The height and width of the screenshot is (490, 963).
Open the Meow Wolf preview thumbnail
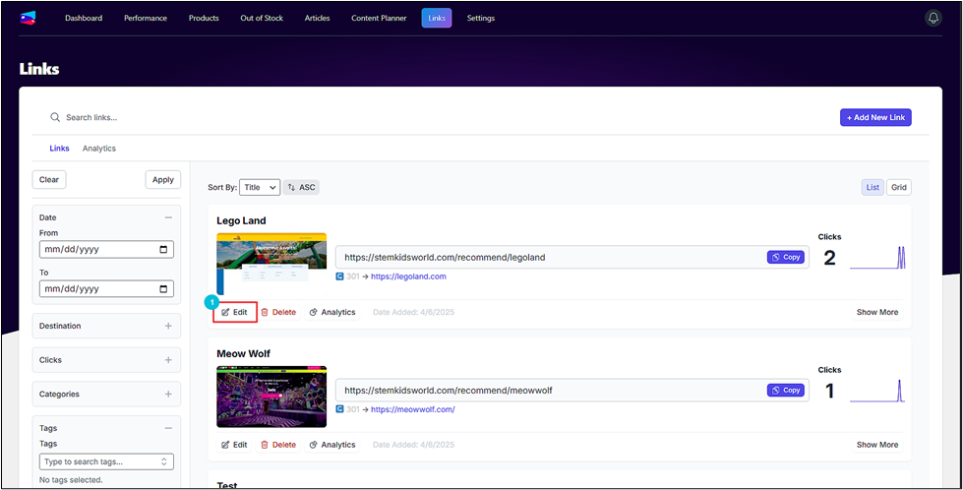tap(271, 397)
